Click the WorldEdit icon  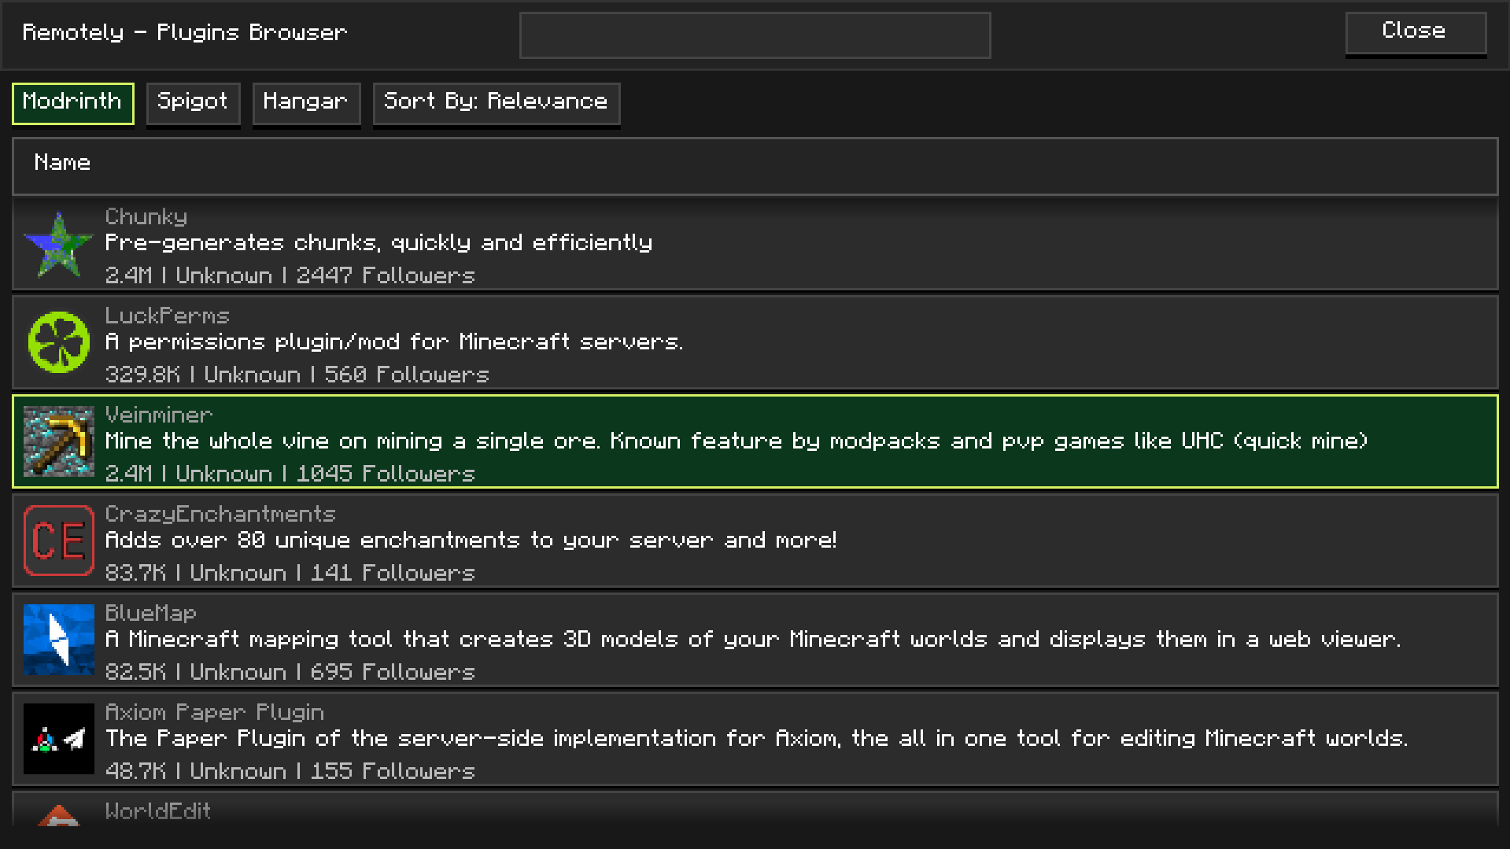58,815
